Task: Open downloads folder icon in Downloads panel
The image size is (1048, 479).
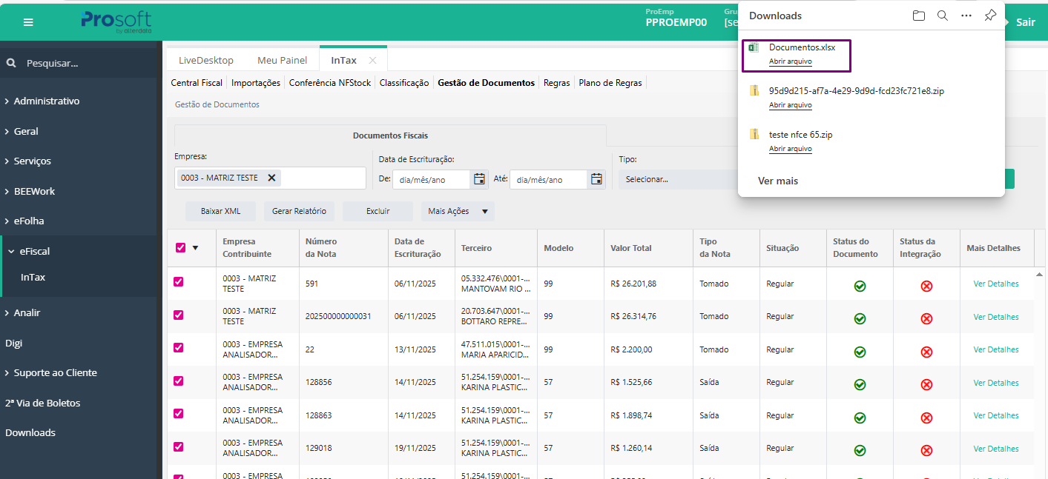Action: click(918, 16)
